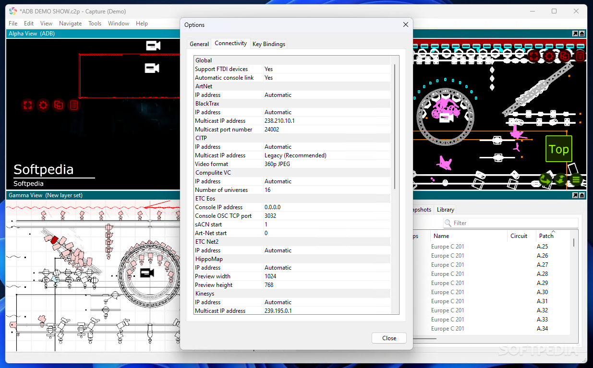Open the BlackTrax IP address Automatic dropdown

point(327,112)
